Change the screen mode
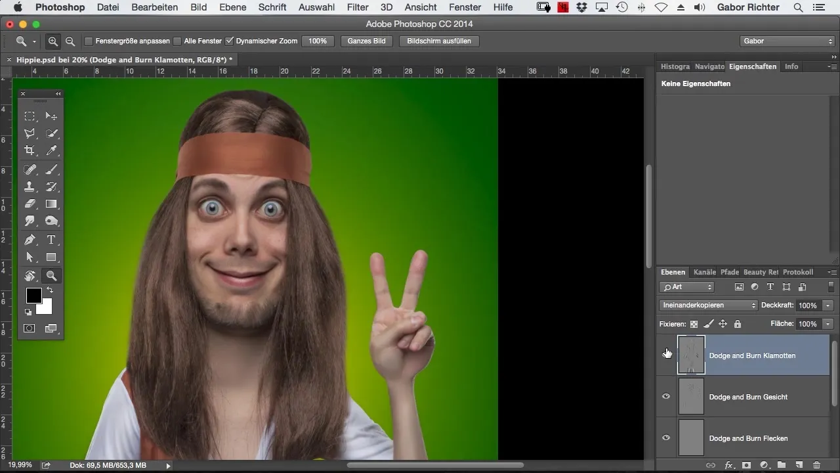840x473 pixels. tap(51, 328)
